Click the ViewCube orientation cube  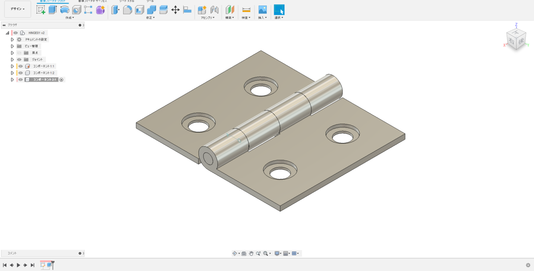pos(516,39)
